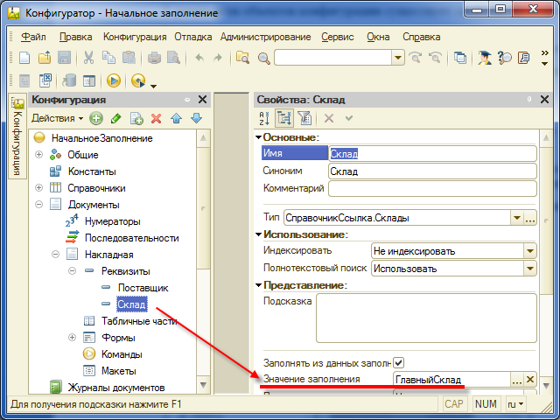This screenshot has height=420, width=560.
Task: Open the Индексирование dropdown
Action: [529, 251]
